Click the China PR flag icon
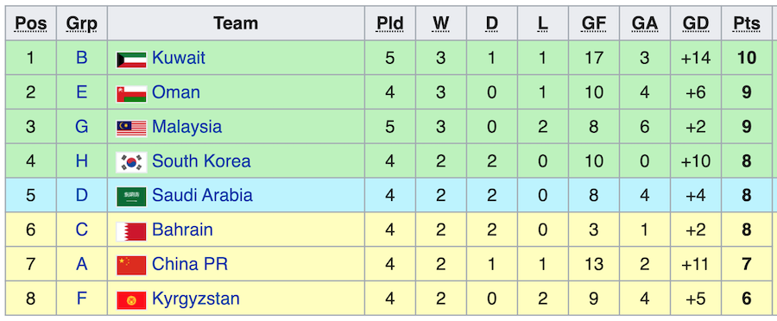This screenshot has width=777, height=321. coord(131,266)
